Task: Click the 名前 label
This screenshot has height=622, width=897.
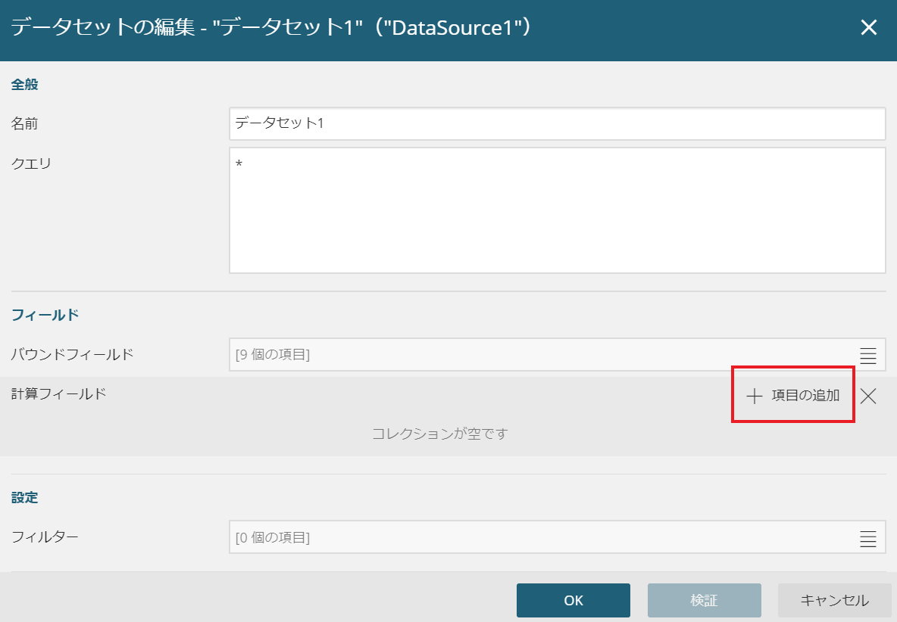Action: tap(24, 123)
